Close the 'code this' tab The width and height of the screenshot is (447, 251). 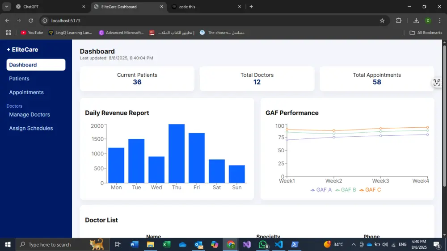click(240, 7)
